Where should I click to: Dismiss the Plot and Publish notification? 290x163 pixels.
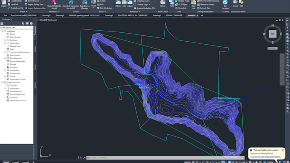click(283, 150)
